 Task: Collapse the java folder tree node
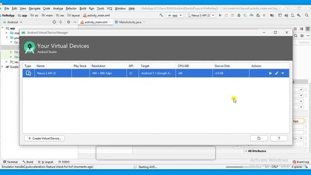[x=7, y=37]
